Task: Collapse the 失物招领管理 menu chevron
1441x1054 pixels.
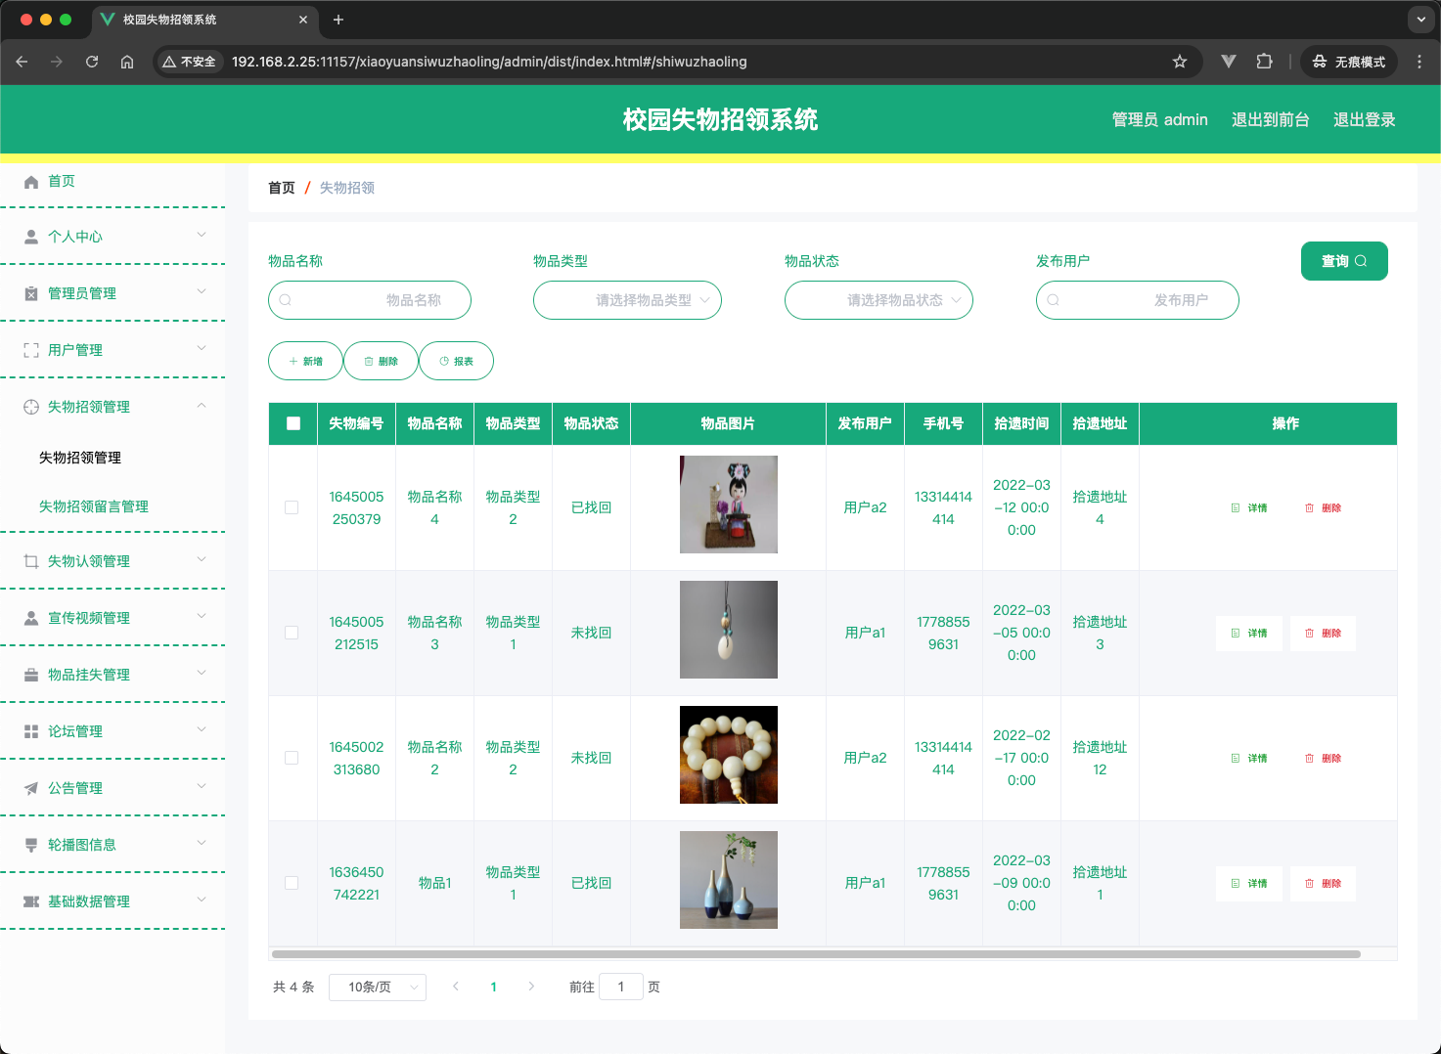Action: (202, 405)
